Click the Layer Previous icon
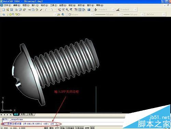Screen dimensions: 171x129 pyautogui.click(x=63, y=14)
